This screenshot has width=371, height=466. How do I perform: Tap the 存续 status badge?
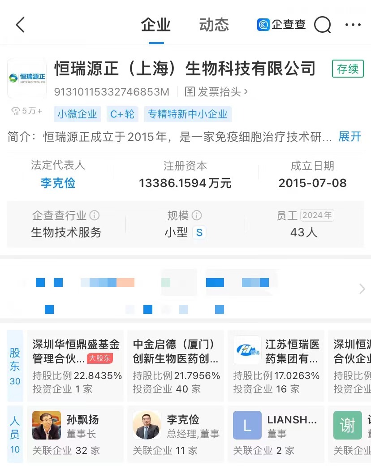(x=348, y=69)
